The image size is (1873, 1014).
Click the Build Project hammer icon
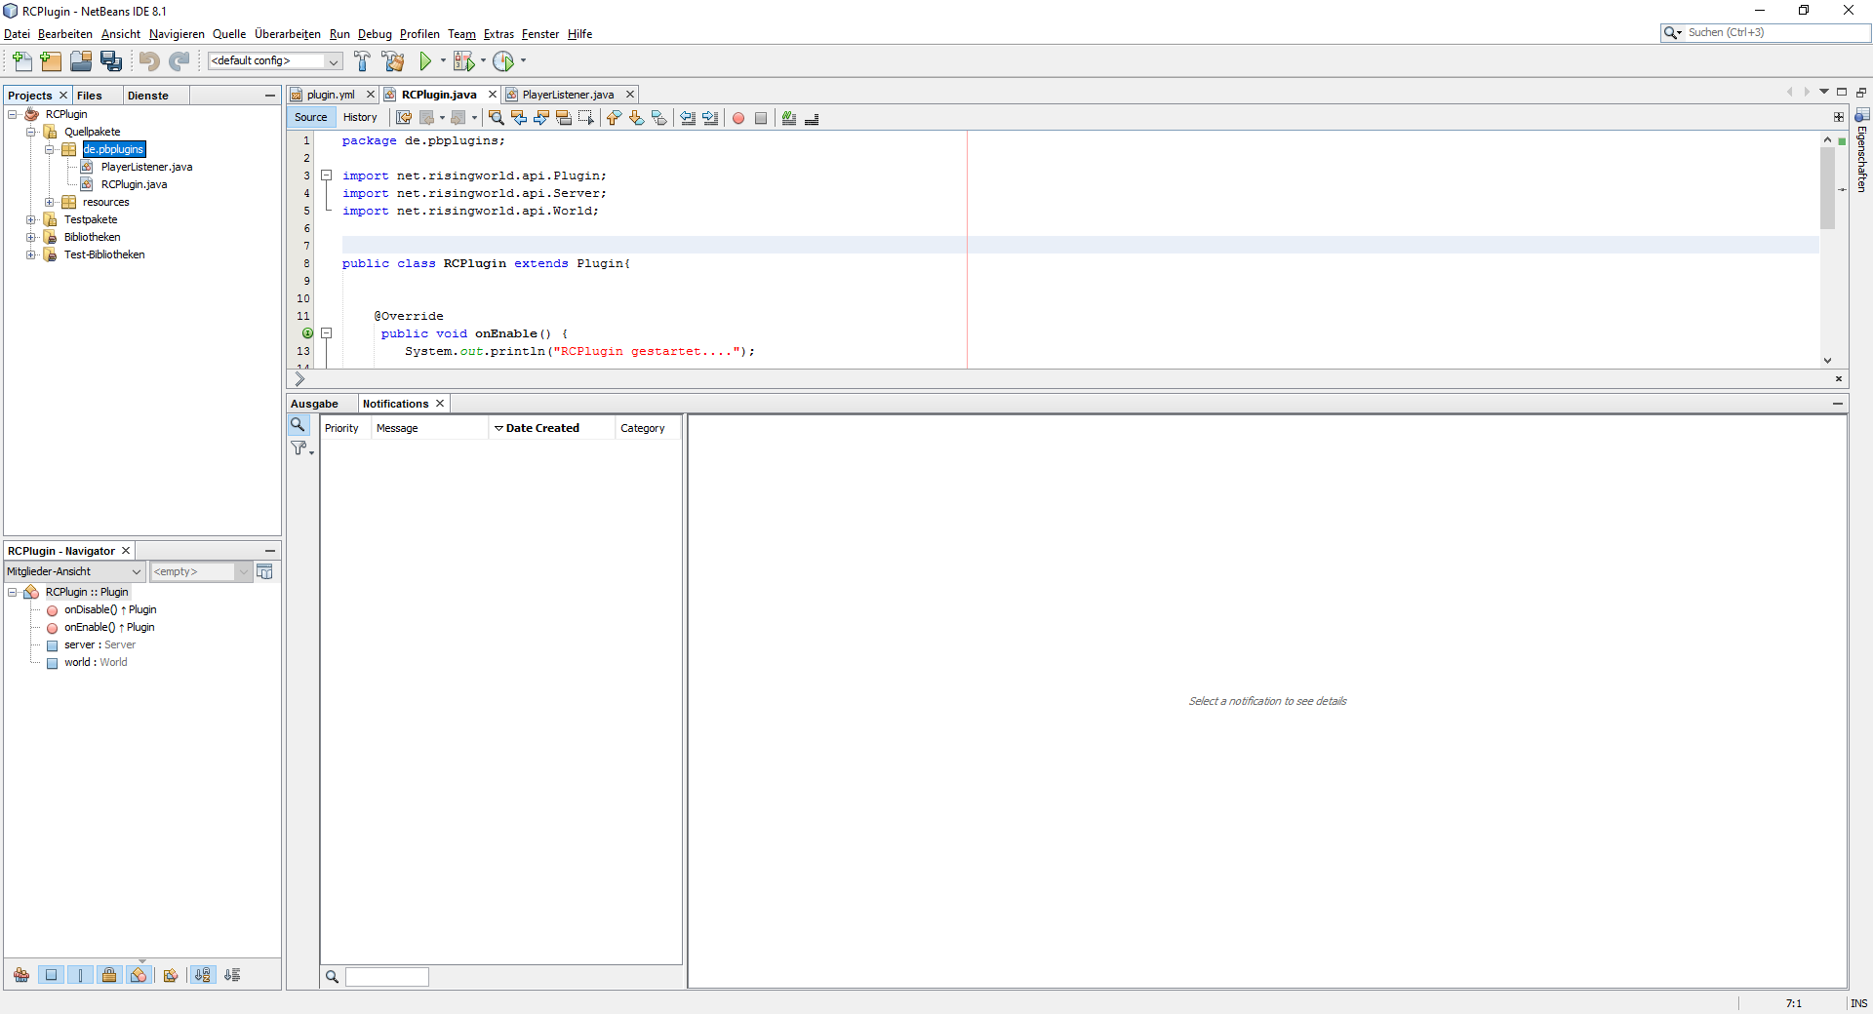click(362, 61)
